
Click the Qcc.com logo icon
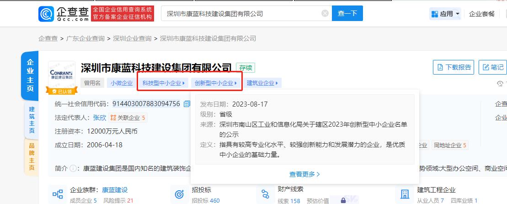46,13
